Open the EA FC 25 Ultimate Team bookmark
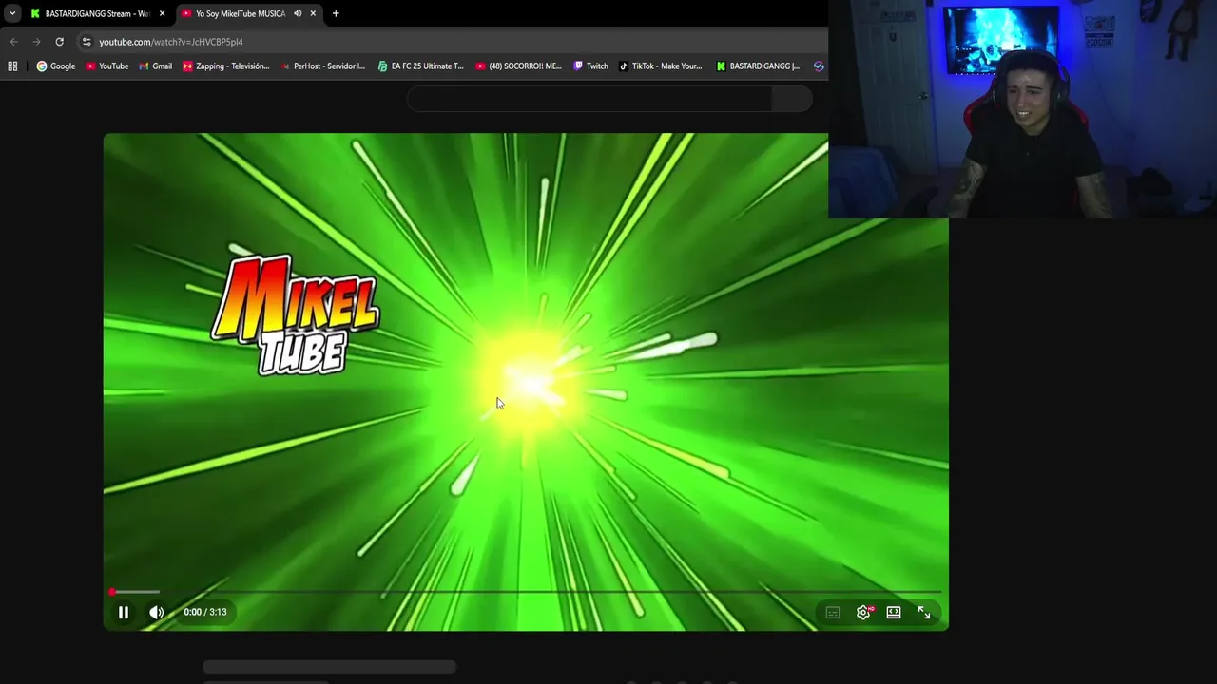The image size is (1217, 684). (420, 66)
